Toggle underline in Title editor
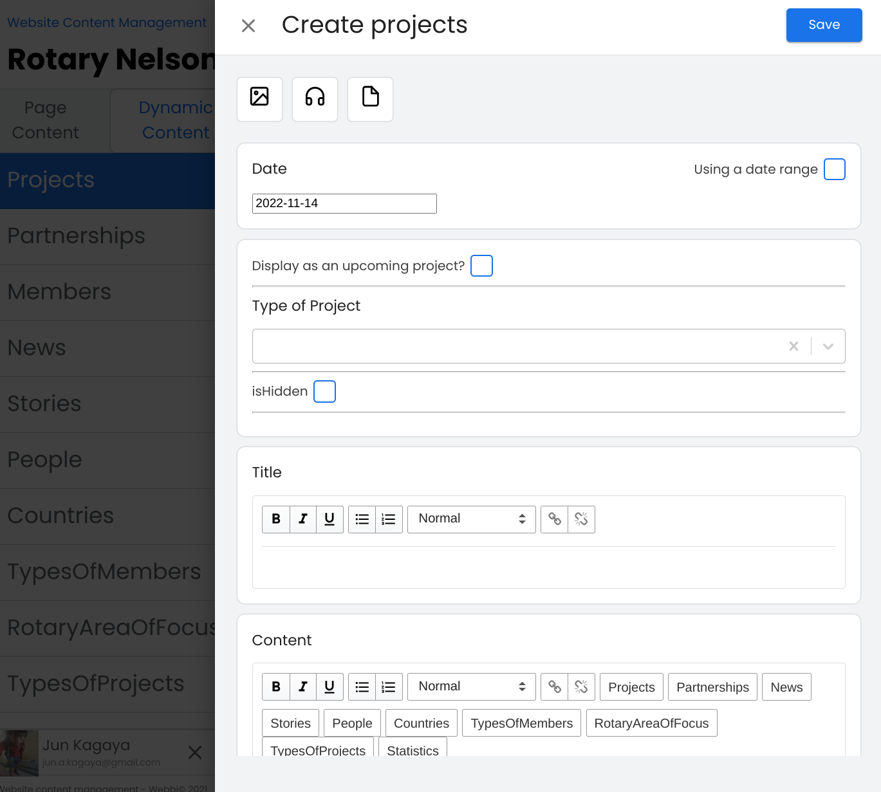The width and height of the screenshot is (881, 792). click(x=329, y=519)
